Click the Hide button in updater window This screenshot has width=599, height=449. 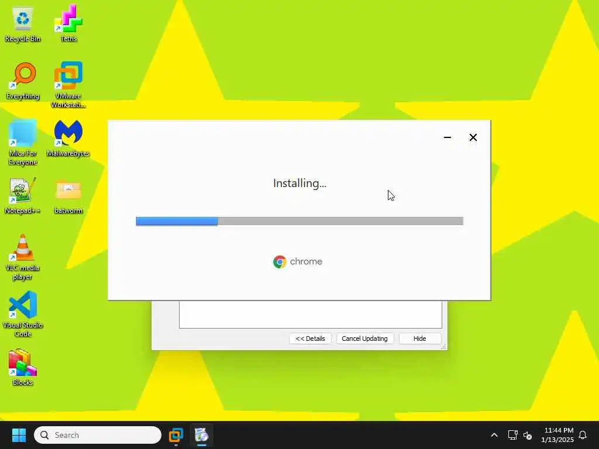pos(419,339)
